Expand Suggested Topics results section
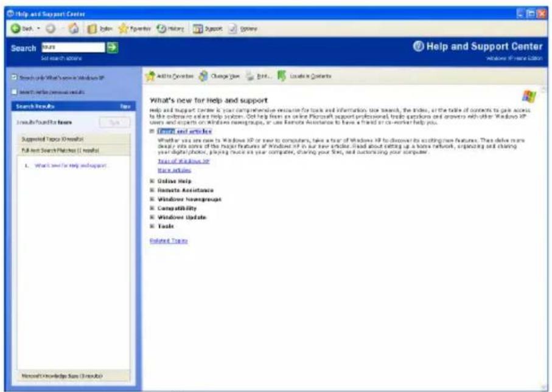This screenshot has height=392, width=552. pyautogui.click(x=74, y=139)
